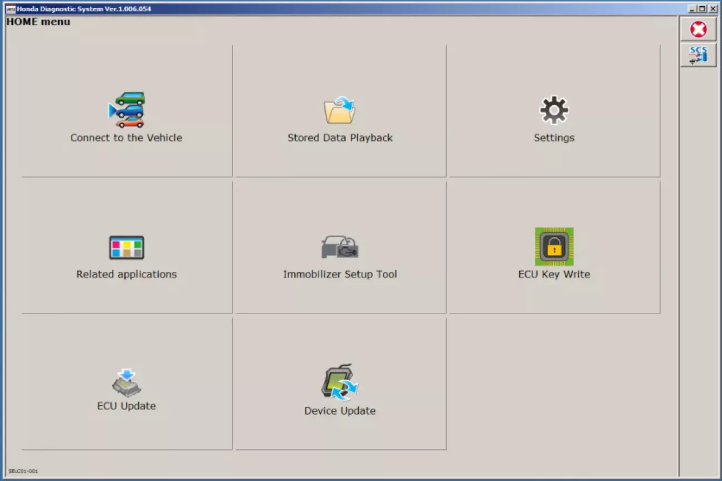Open the Stored Data Playback folder icon
The width and height of the screenshot is (722, 481).
point(339,110)
